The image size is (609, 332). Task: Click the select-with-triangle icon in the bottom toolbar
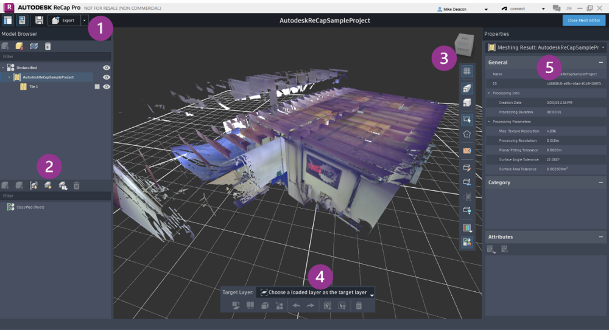(x=328, y=306)
